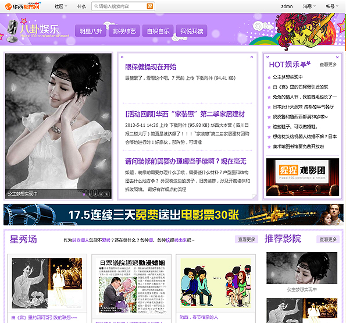Focus the search input field

coord(122,6)
